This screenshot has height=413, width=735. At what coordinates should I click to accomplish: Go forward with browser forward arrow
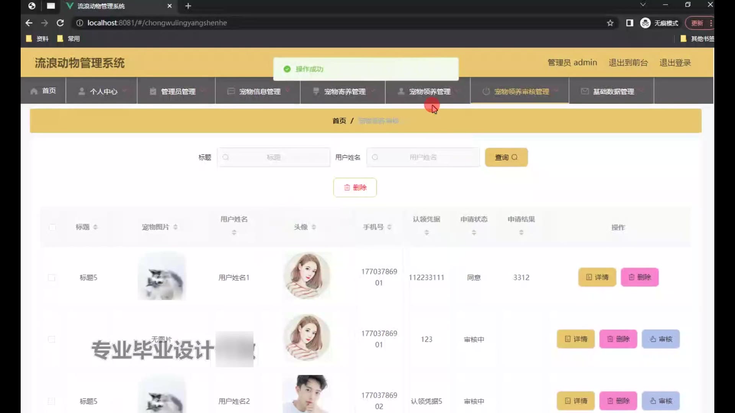(x=44, y=23)
